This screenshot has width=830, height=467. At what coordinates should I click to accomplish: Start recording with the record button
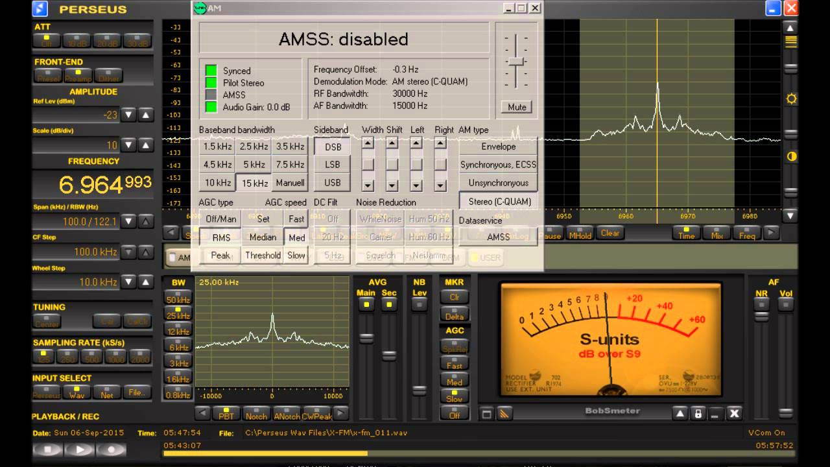[112, 449]
